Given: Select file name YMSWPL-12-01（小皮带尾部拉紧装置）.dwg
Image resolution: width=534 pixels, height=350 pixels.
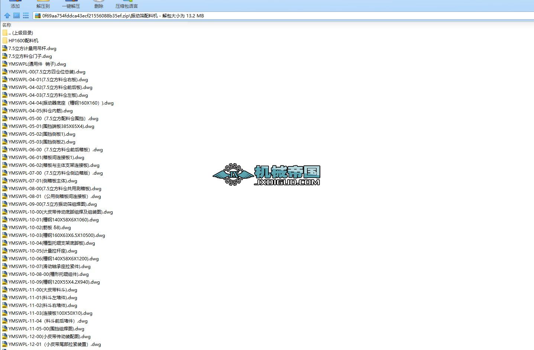Looking at the screenshot, I should [55, 344].
